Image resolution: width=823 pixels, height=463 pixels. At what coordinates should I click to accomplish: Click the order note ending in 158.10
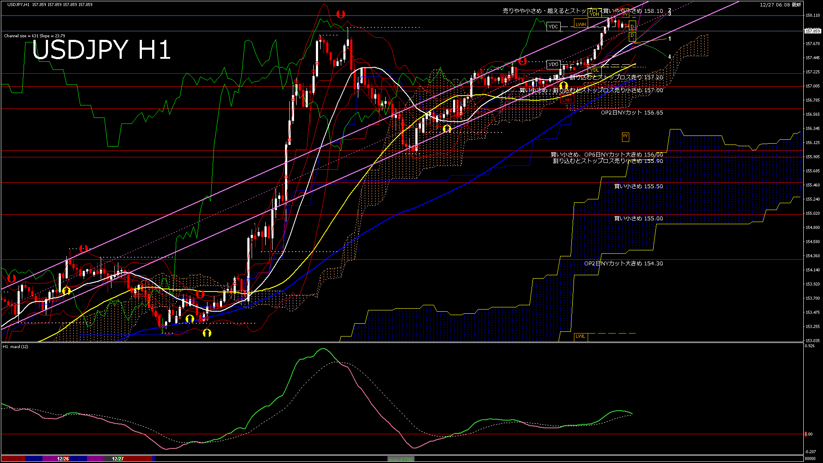(583, 11)
